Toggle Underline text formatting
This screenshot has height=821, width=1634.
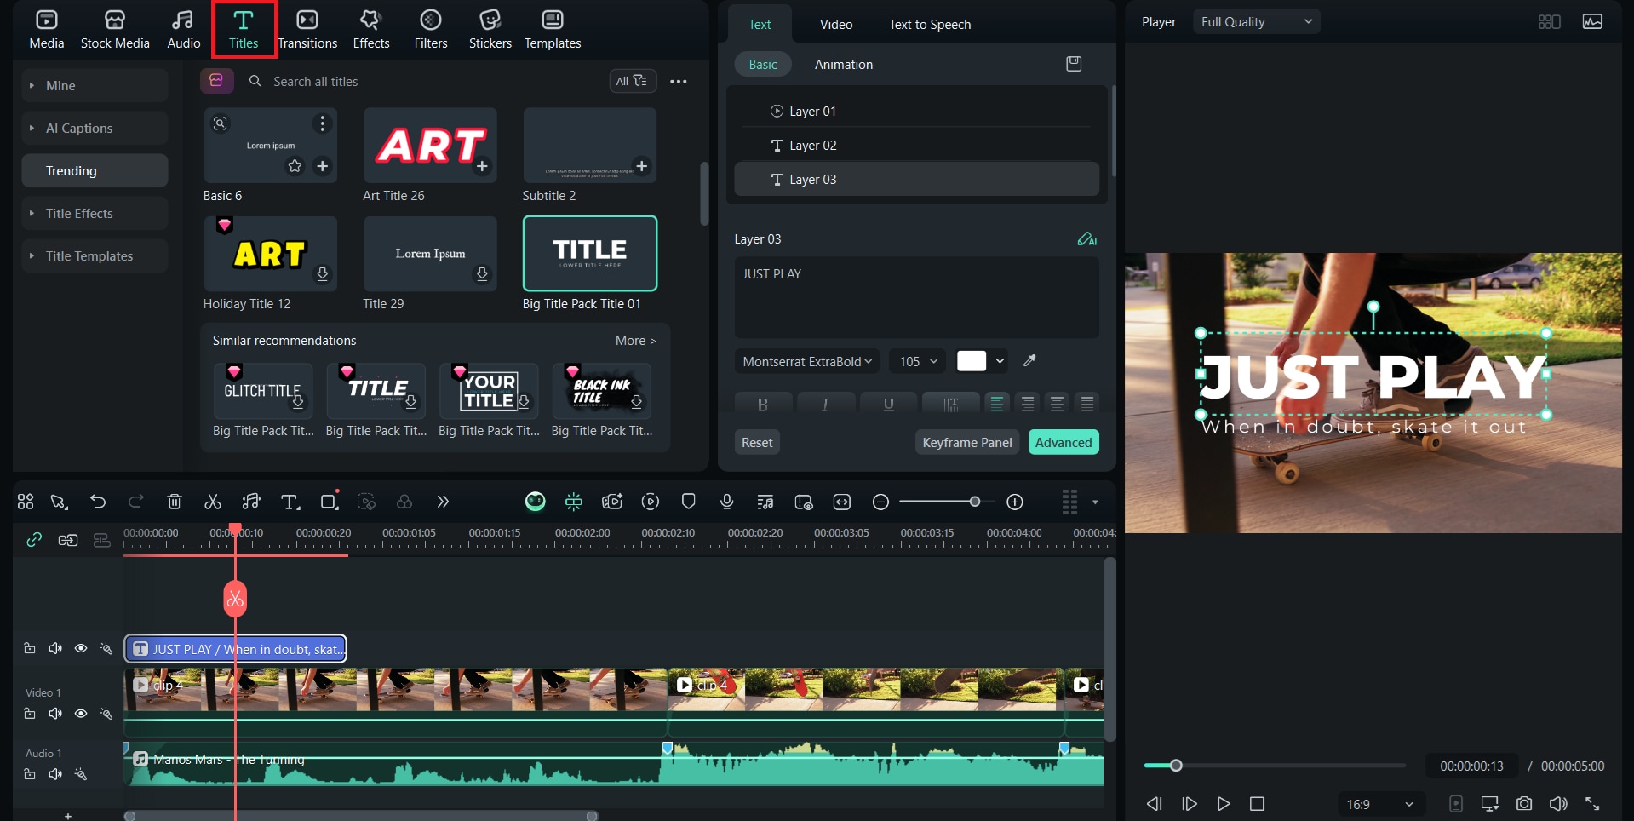coord(888,404)
